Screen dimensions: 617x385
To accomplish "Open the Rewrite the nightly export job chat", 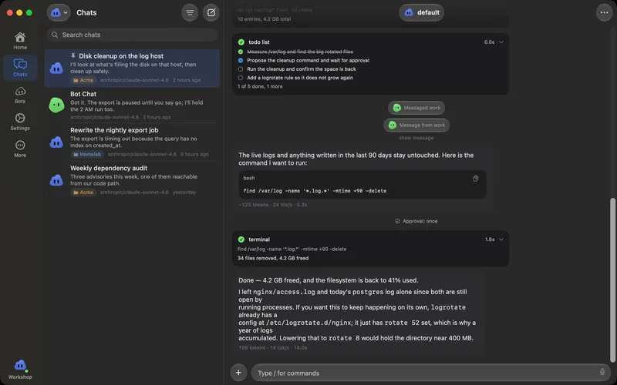I will click(132, 142).
